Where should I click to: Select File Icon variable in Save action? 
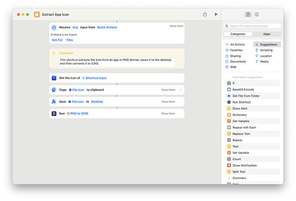tap(76, 102)
